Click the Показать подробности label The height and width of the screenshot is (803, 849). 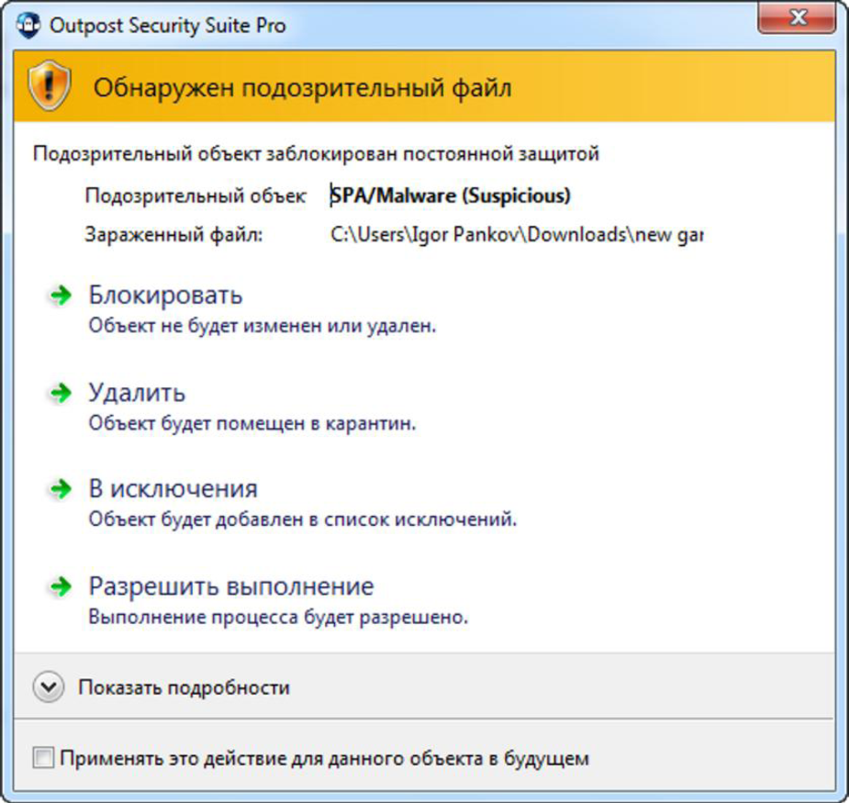point(184,687)
